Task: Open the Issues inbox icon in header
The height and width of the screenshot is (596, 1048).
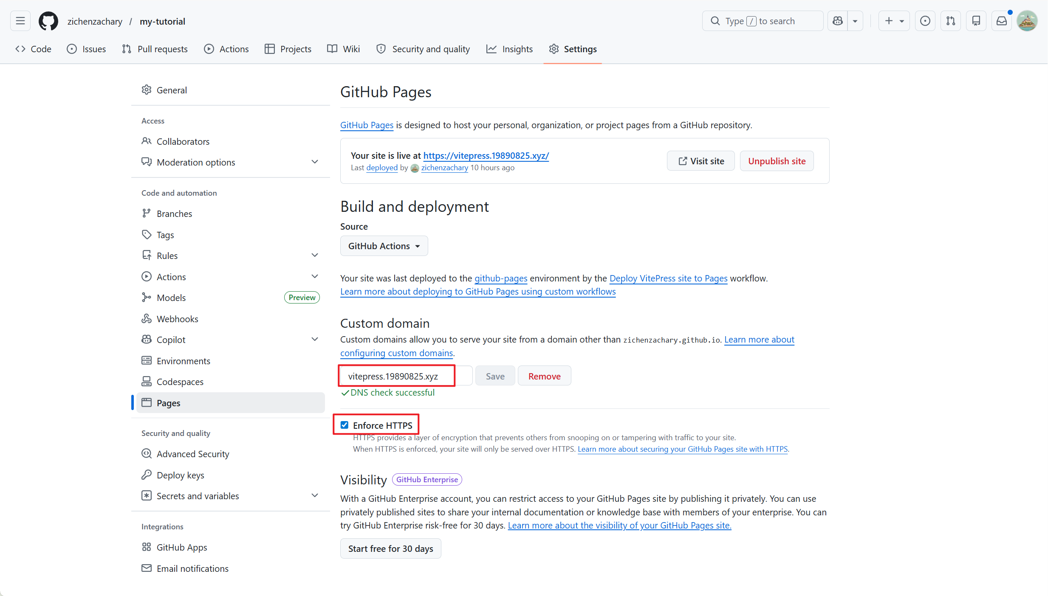Action: tap(925, 21)
